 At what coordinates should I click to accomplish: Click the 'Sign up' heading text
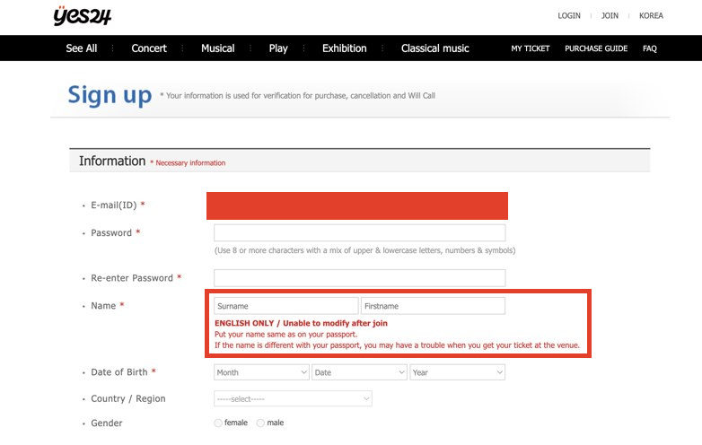click(110, 95)
